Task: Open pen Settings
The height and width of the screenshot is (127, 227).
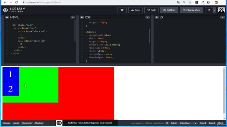Action: point(169,10)
